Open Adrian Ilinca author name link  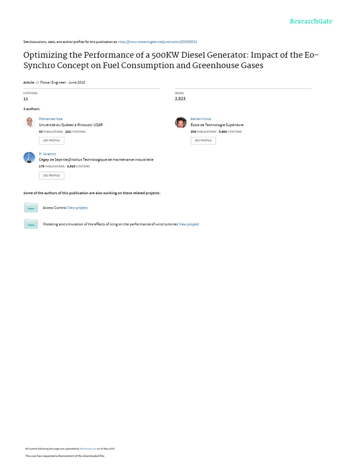point(201,119)
